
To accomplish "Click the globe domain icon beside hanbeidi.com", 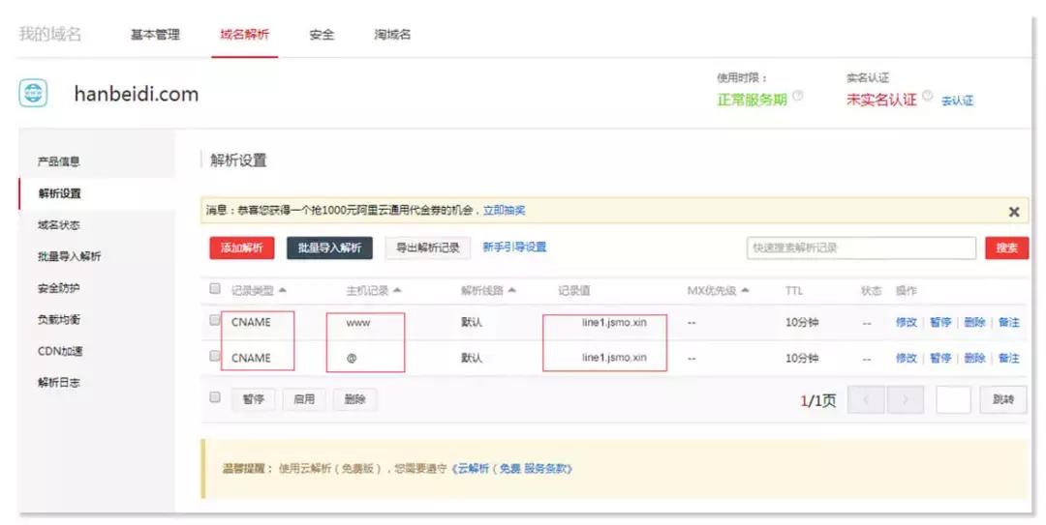I will tap(33, 93).
